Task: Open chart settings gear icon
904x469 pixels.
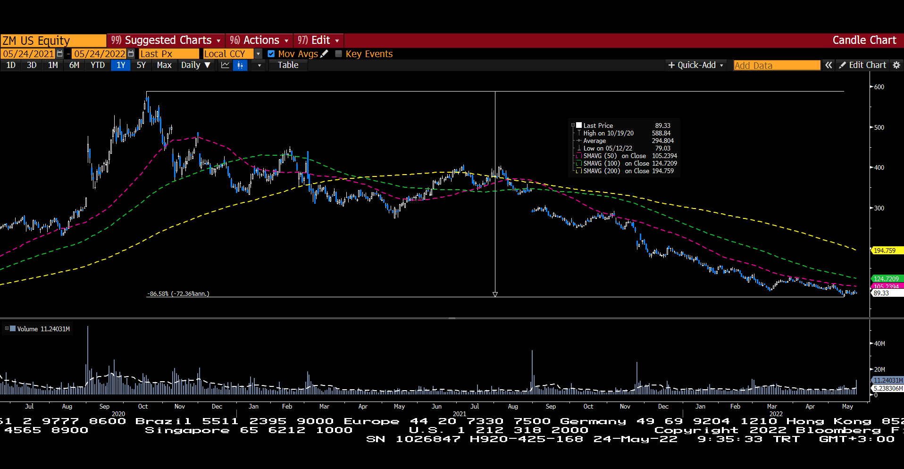Action: pos(896,65)
